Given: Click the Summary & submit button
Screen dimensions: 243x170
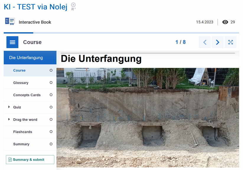Looking at the screenshot, I should point(30,159).
